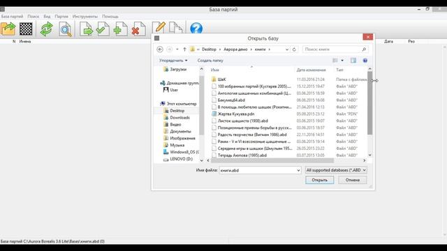Click Создать папку button

210,61
